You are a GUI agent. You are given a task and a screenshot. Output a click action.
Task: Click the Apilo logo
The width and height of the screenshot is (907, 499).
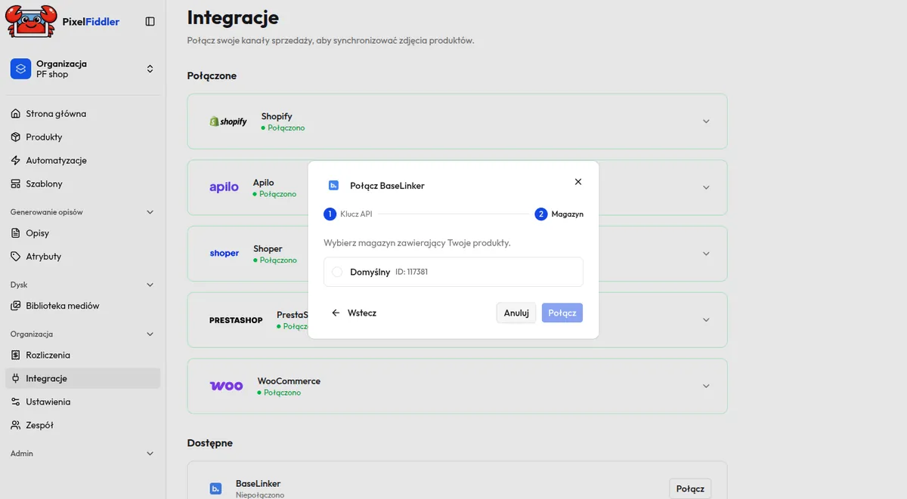point(224,187)
